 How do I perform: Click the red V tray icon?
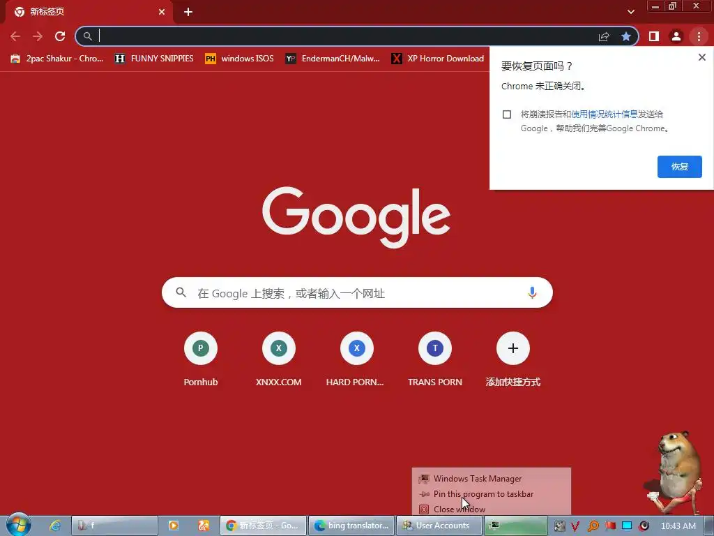point(575,526)
